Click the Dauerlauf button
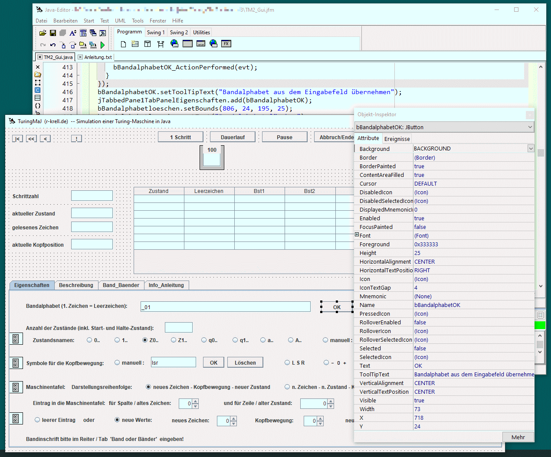Screen dimensions: 551x457 point(233,137)
